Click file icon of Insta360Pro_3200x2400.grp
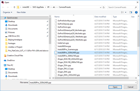Image resolution: width=140 pixels, height=91 pixels. click(56, 53)
